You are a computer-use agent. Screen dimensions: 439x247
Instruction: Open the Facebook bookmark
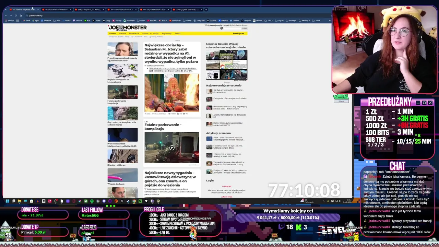(x=46, y=21)
